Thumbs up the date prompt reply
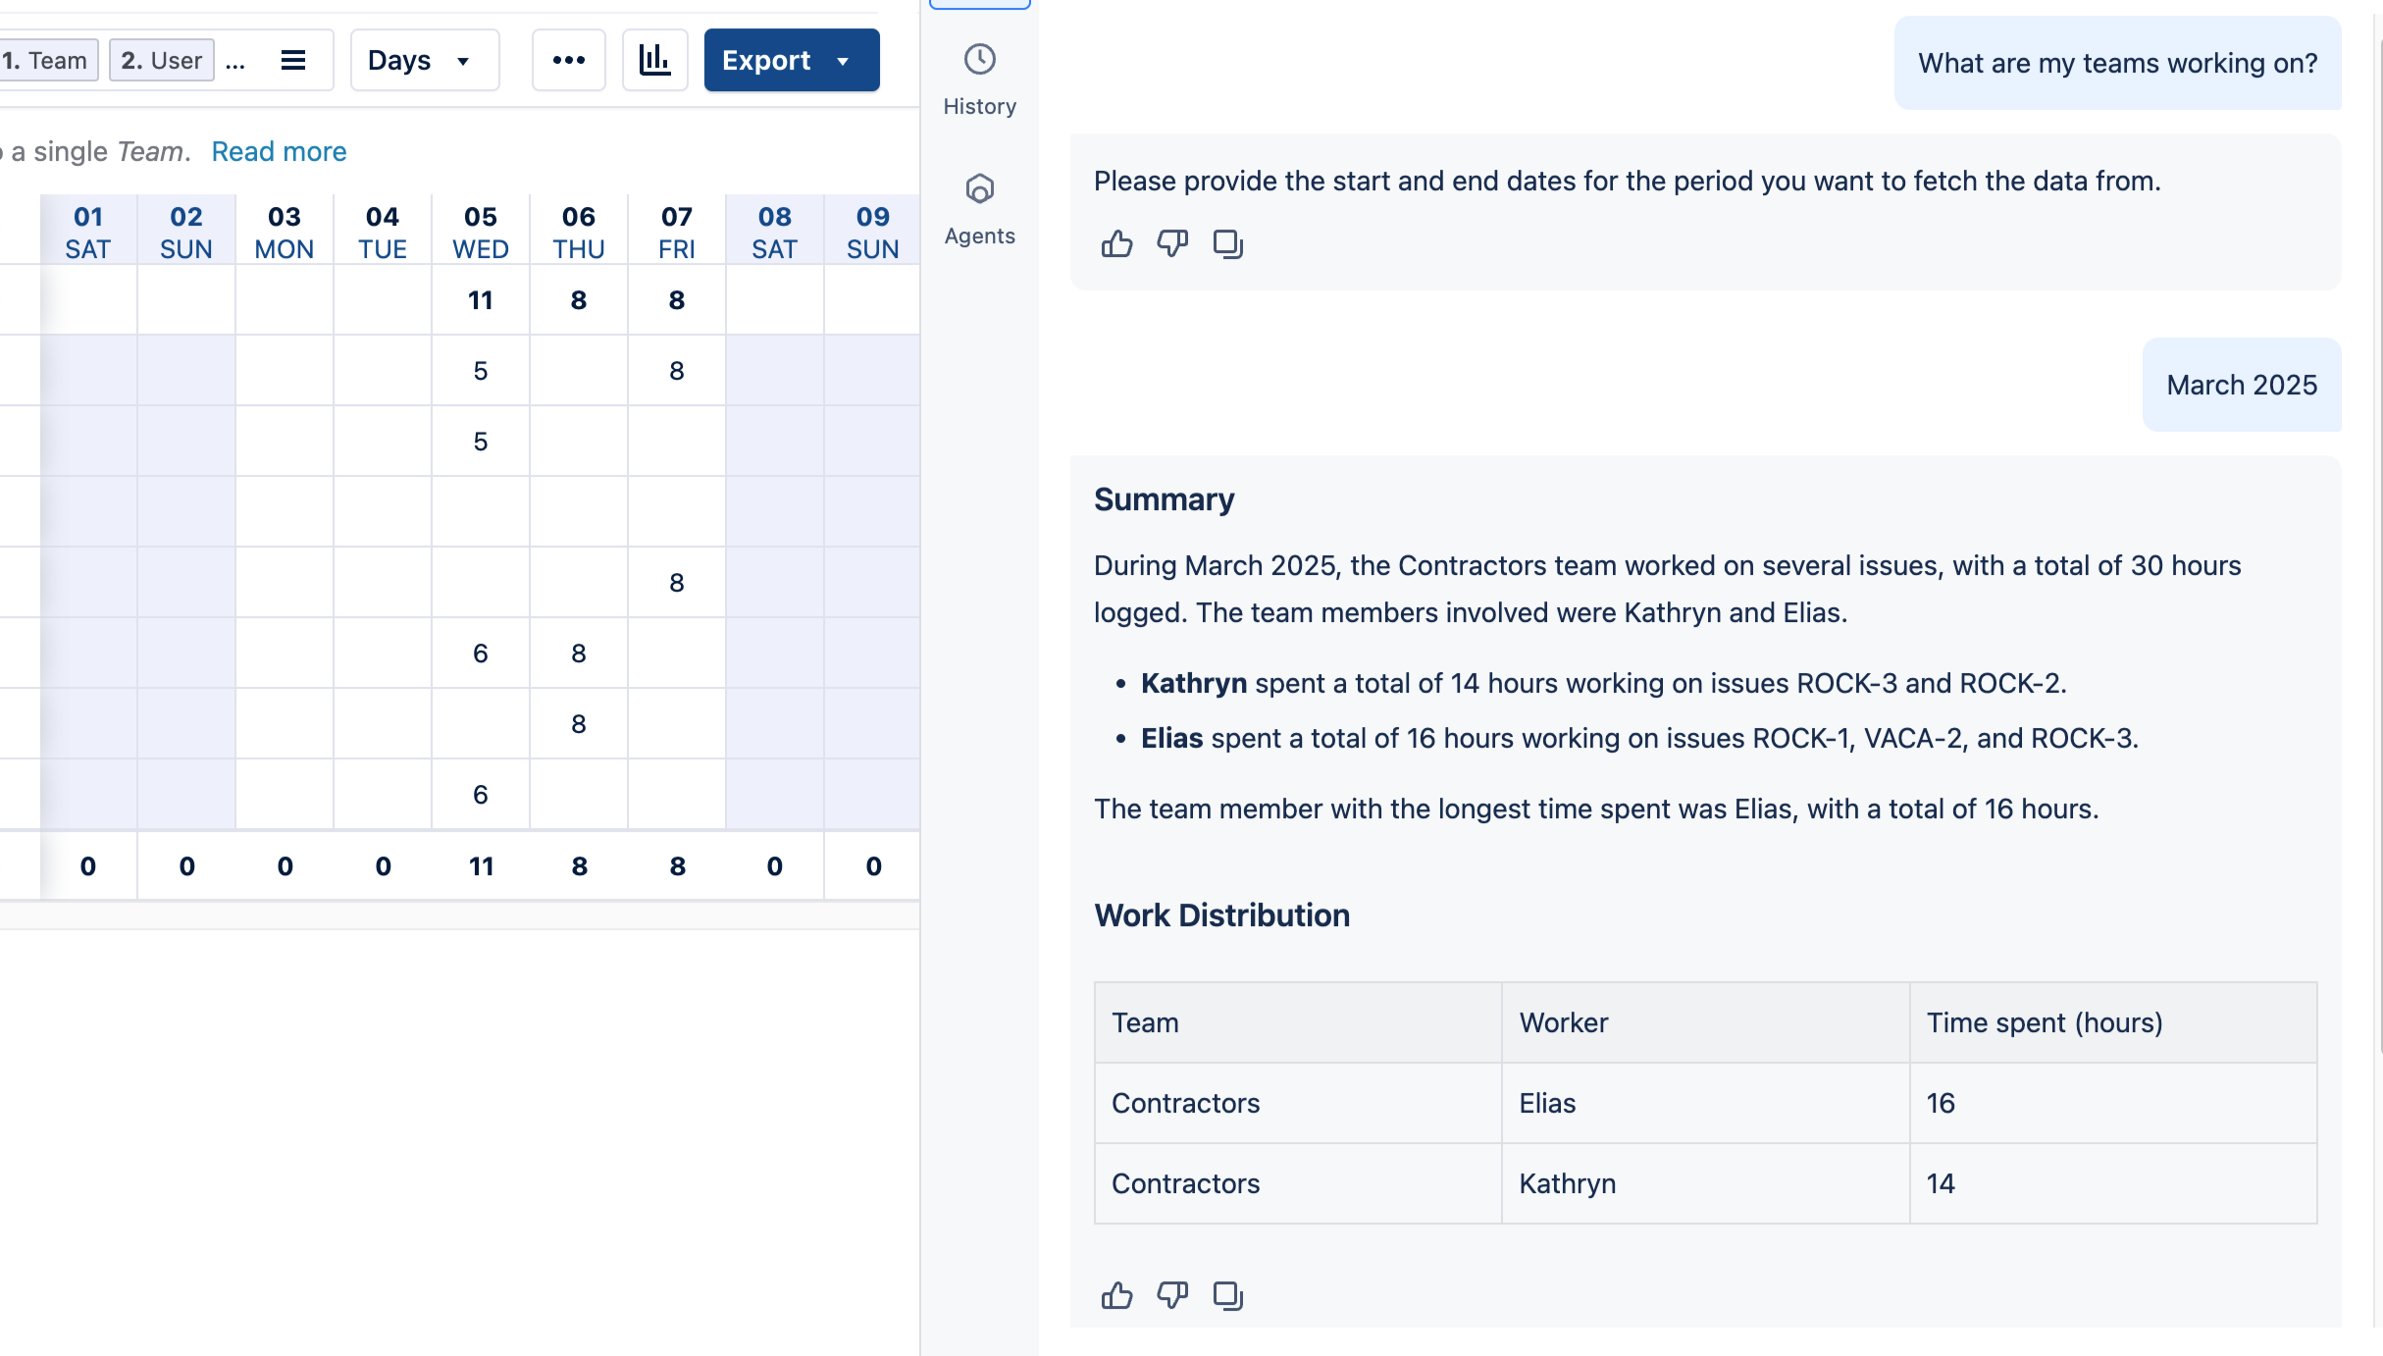2383x1356 pixels. tap(1116, 243)
